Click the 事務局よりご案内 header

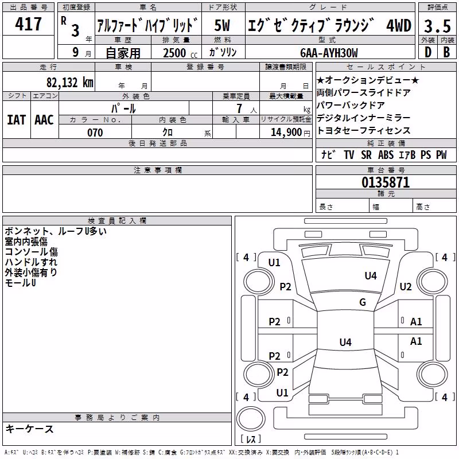point(117,417)
